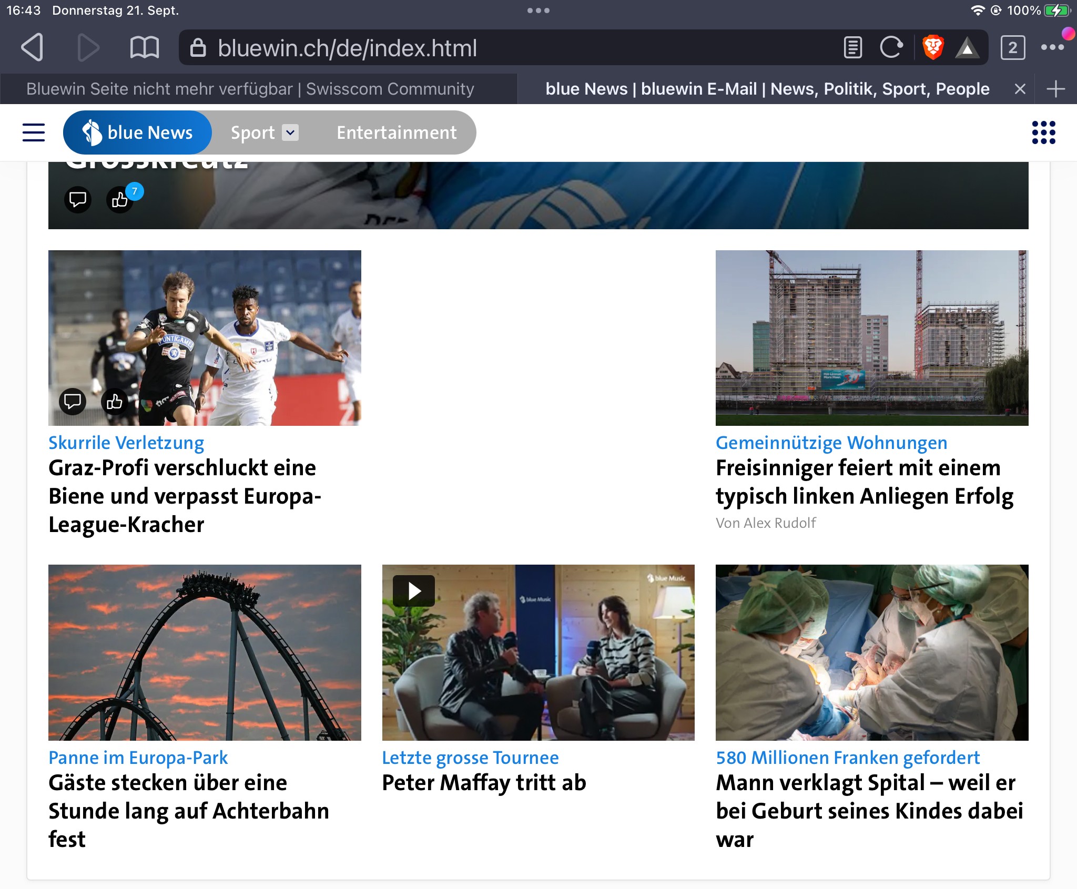Like the top story with 7 likes
The height and width of the screenshot is (889, 1077).
point(120,200)
